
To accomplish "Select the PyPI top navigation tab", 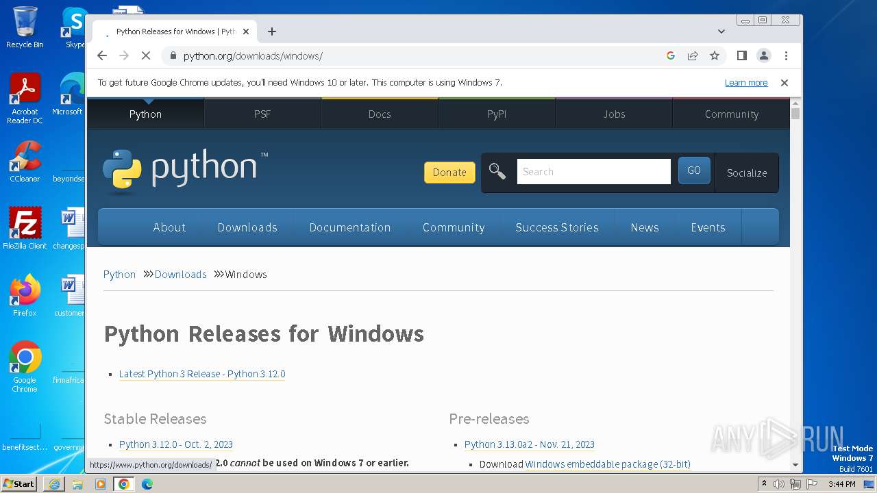I will (x=497, y=114).
